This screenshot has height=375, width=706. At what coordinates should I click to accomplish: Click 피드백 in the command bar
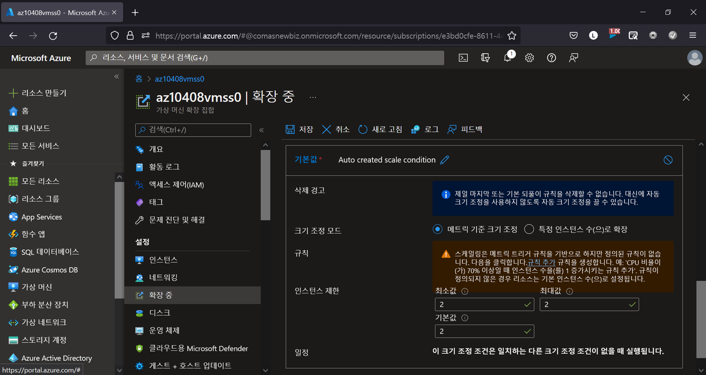pos(465,129)
